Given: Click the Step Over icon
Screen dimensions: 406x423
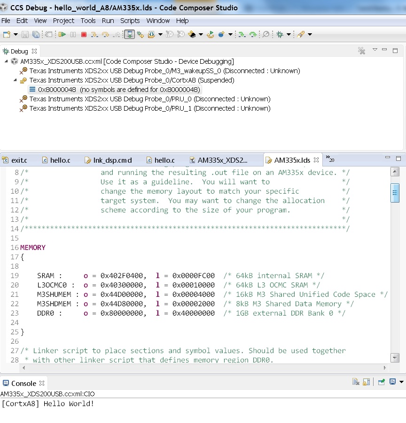Looking at the screenshot, I should point(105,34).
